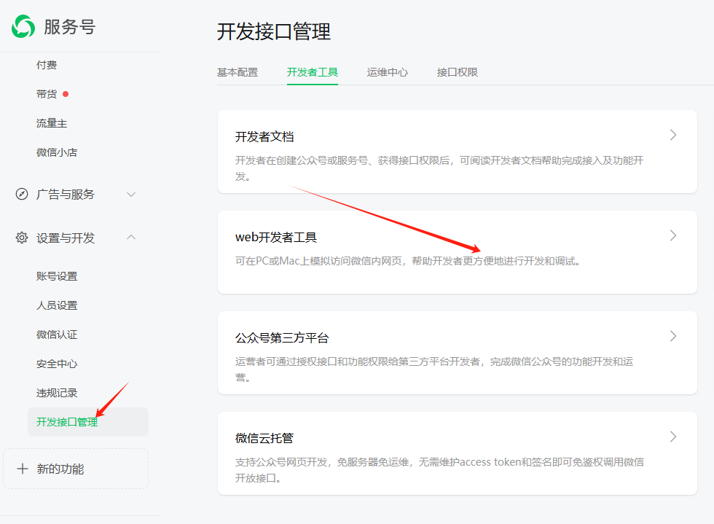Click the red notification dot next to 带货
The width and height of the screenshot is (714, 524).
click(66, 94)
